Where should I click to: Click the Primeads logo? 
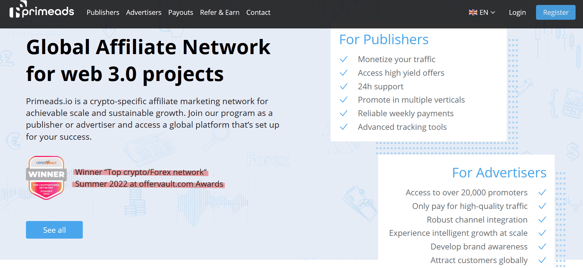click(42, 10)
